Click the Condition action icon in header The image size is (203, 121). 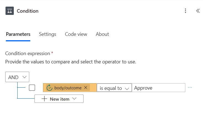[10, 11]
